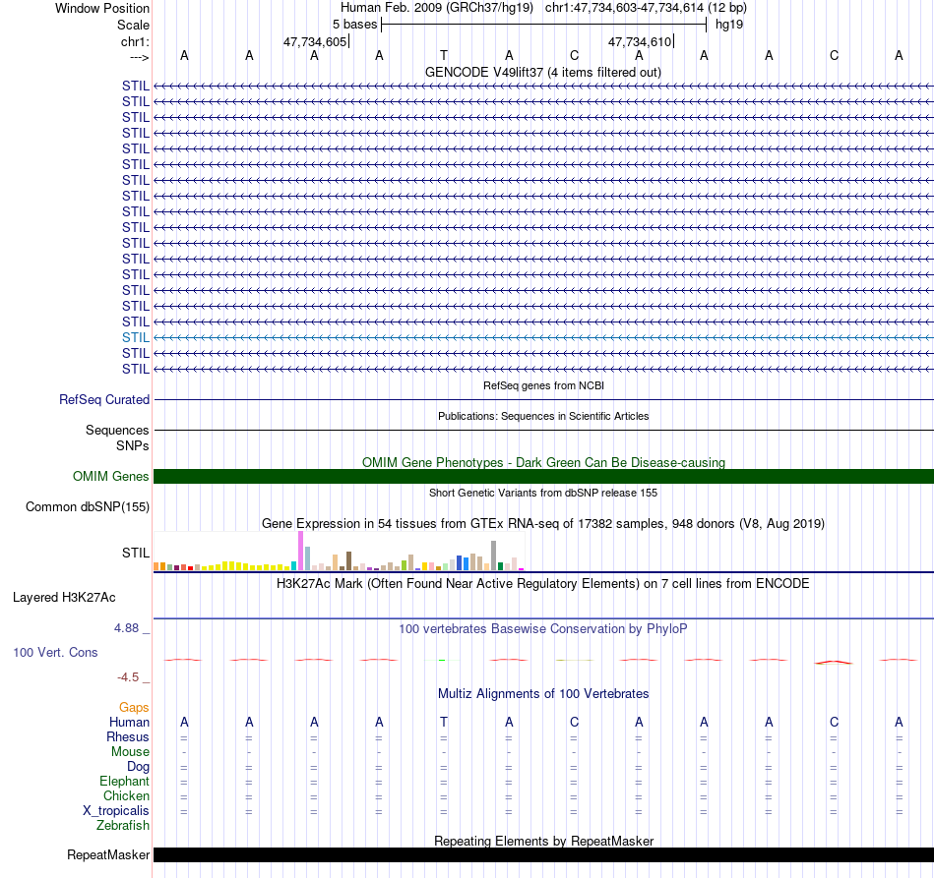
Task: Open the OMIM Genes track label
Action: point(110,477)
